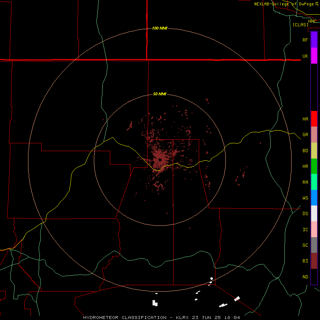Click the ND legend label

pyautogui.click(x=305, y=277)
